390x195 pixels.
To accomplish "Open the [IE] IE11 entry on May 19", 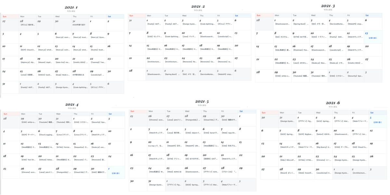I will (193, 159).
